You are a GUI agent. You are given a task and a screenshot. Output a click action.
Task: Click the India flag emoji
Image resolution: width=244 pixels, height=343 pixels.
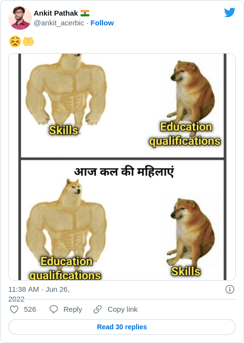pyautogui.click(x=85, y=13)
